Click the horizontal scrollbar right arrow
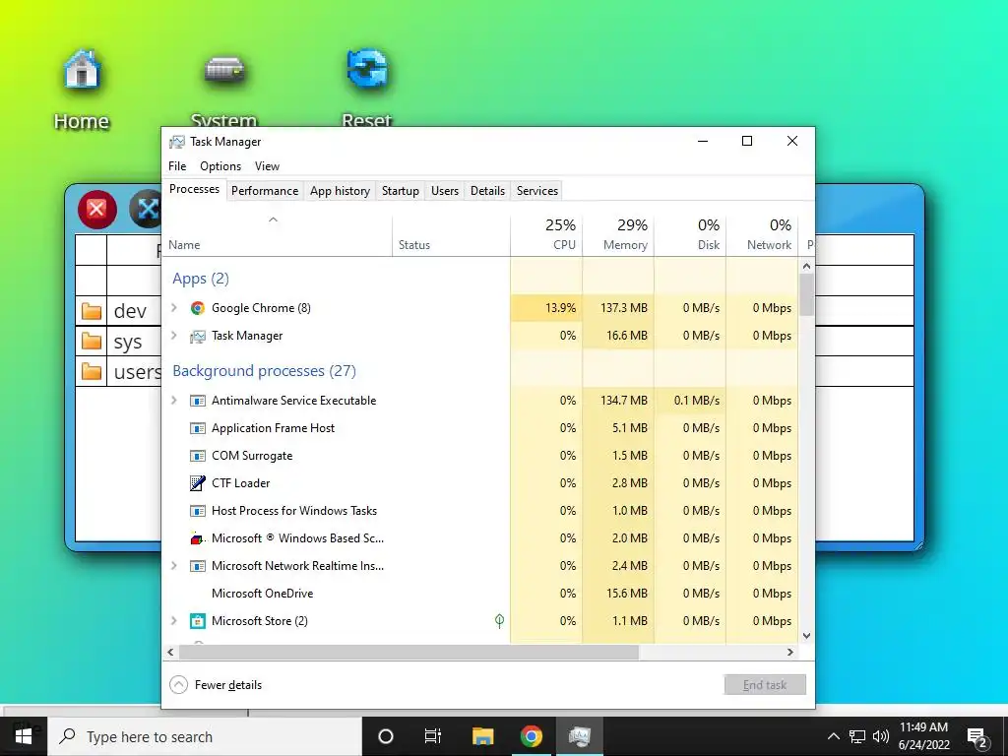 coord(790,652)
